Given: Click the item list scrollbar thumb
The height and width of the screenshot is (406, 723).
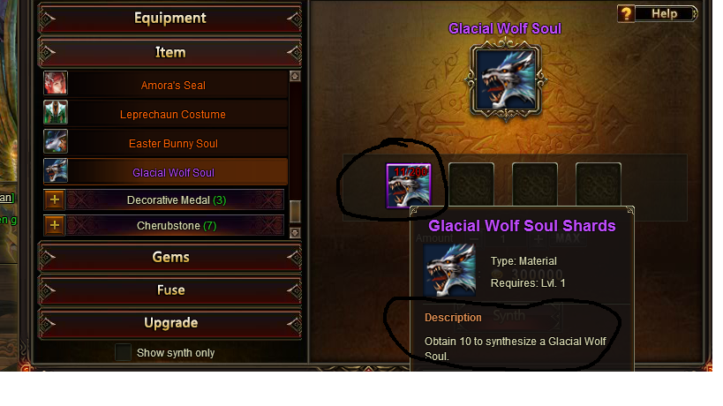Looking at the screenshot, I should pos(295,211).
